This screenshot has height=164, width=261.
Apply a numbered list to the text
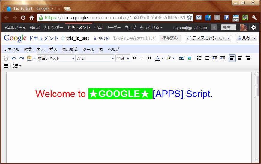[x=199, y=58]
